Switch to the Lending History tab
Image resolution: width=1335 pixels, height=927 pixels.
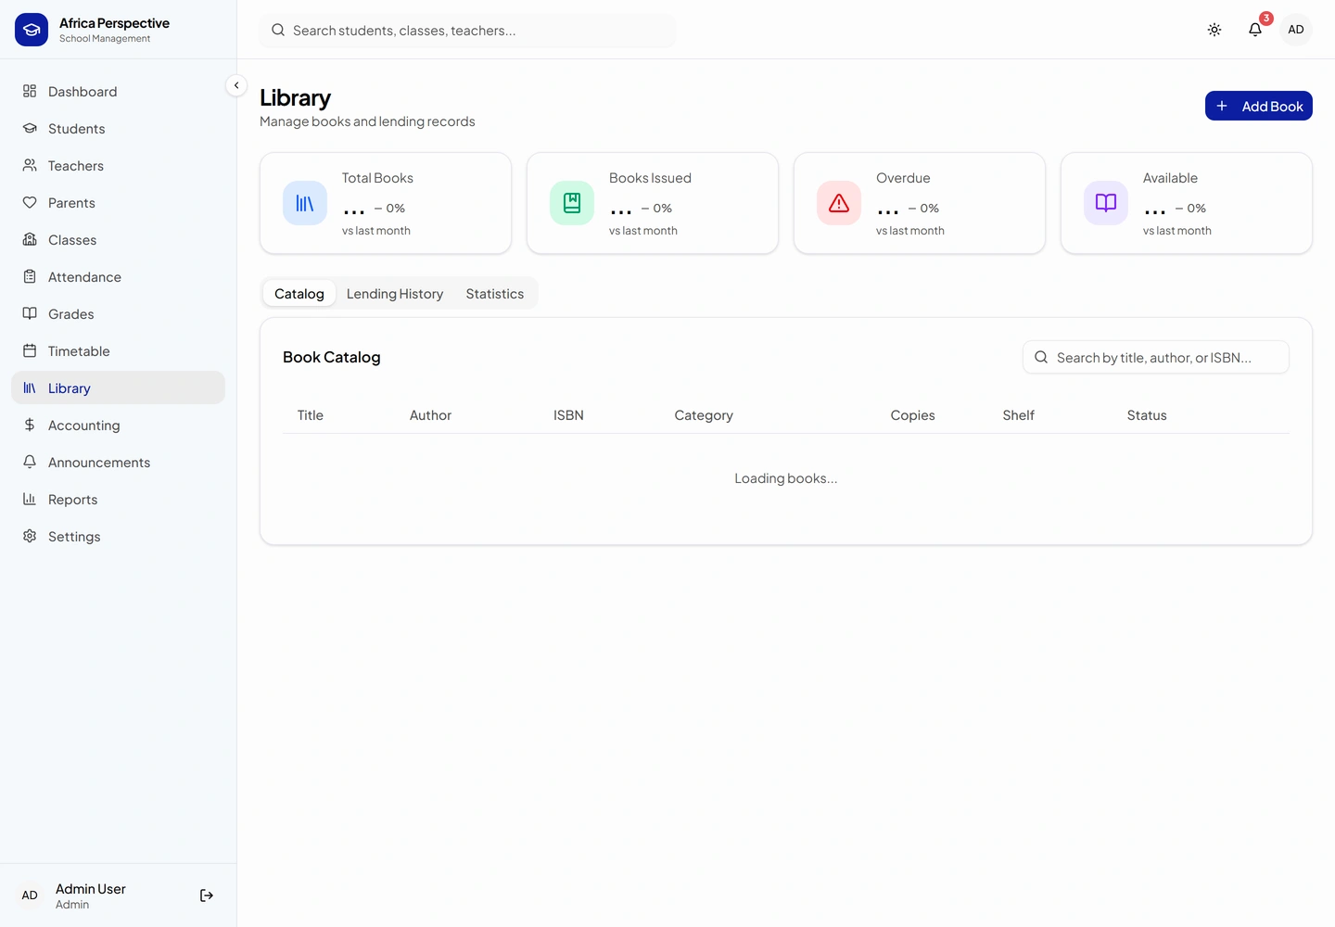[x=395, y=294]
